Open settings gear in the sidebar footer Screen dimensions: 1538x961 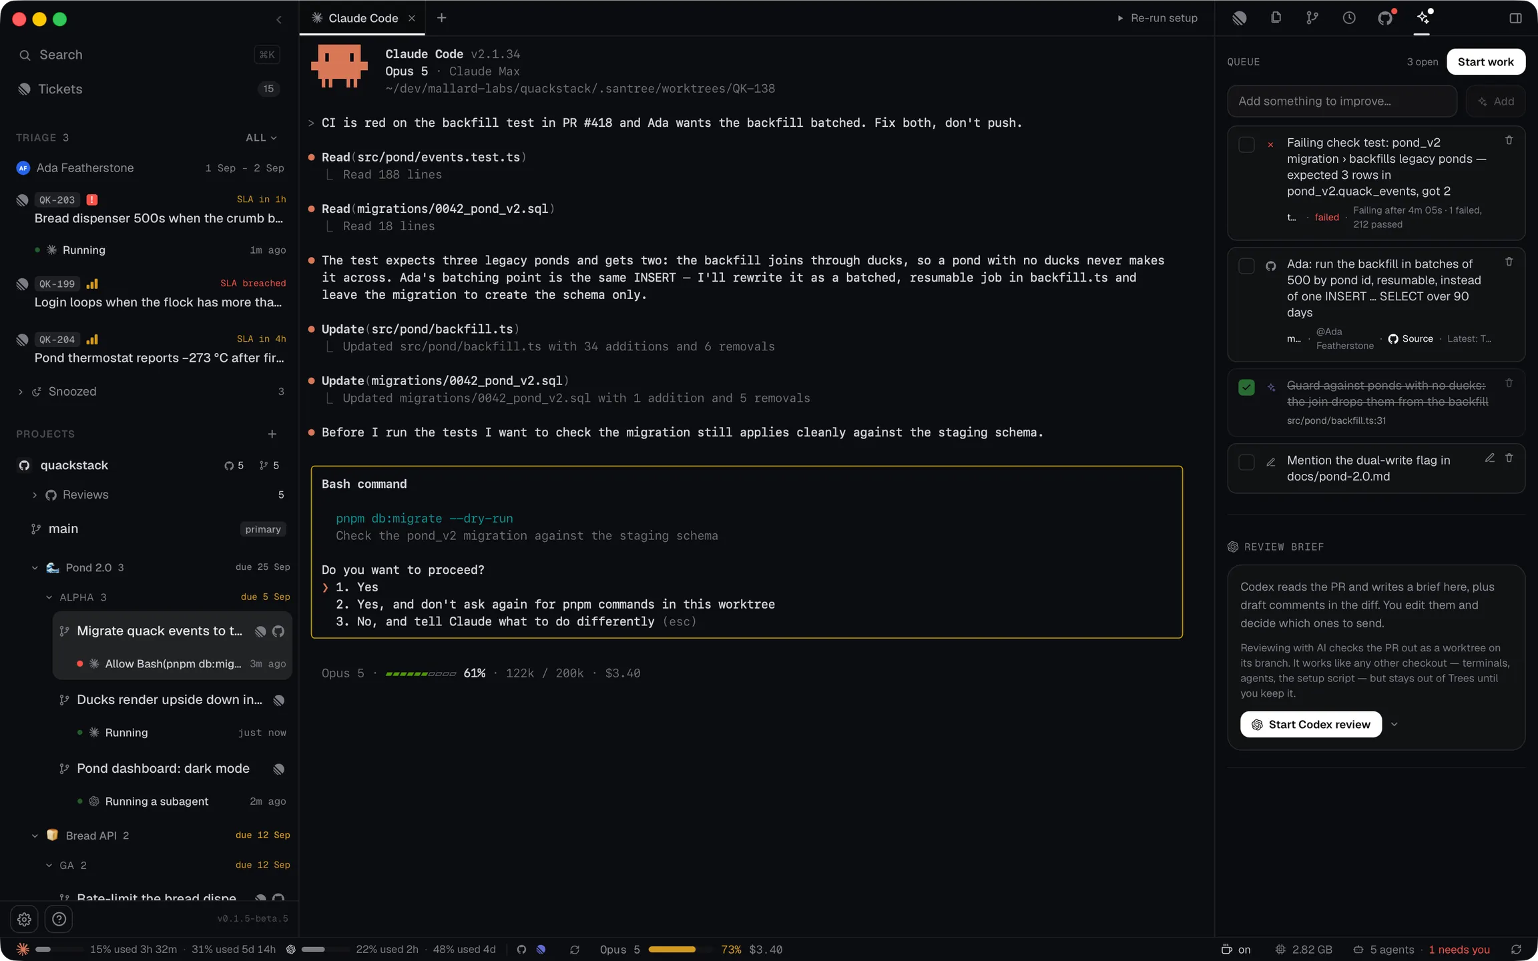click(x=25, y=919)
